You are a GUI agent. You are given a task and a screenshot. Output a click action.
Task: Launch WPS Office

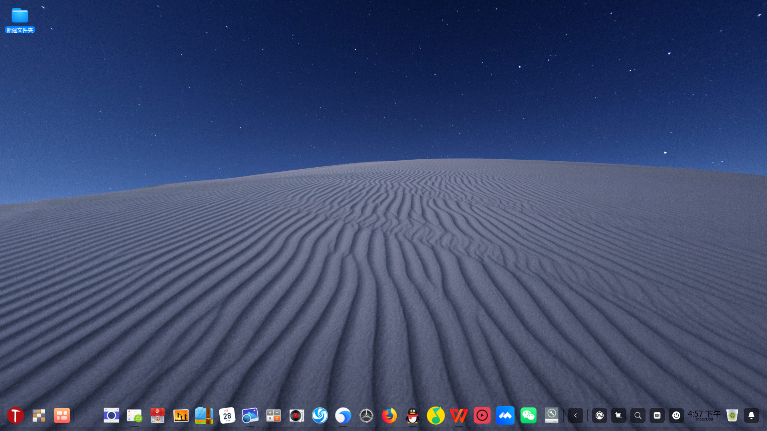click(459, 415)
